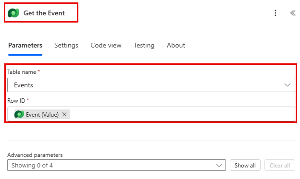
Task: Click the Dataverse icon beside Get the Event
Action: 13,13
